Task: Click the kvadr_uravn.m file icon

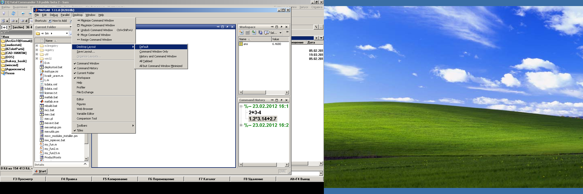Action: click(x=42, y=76)
